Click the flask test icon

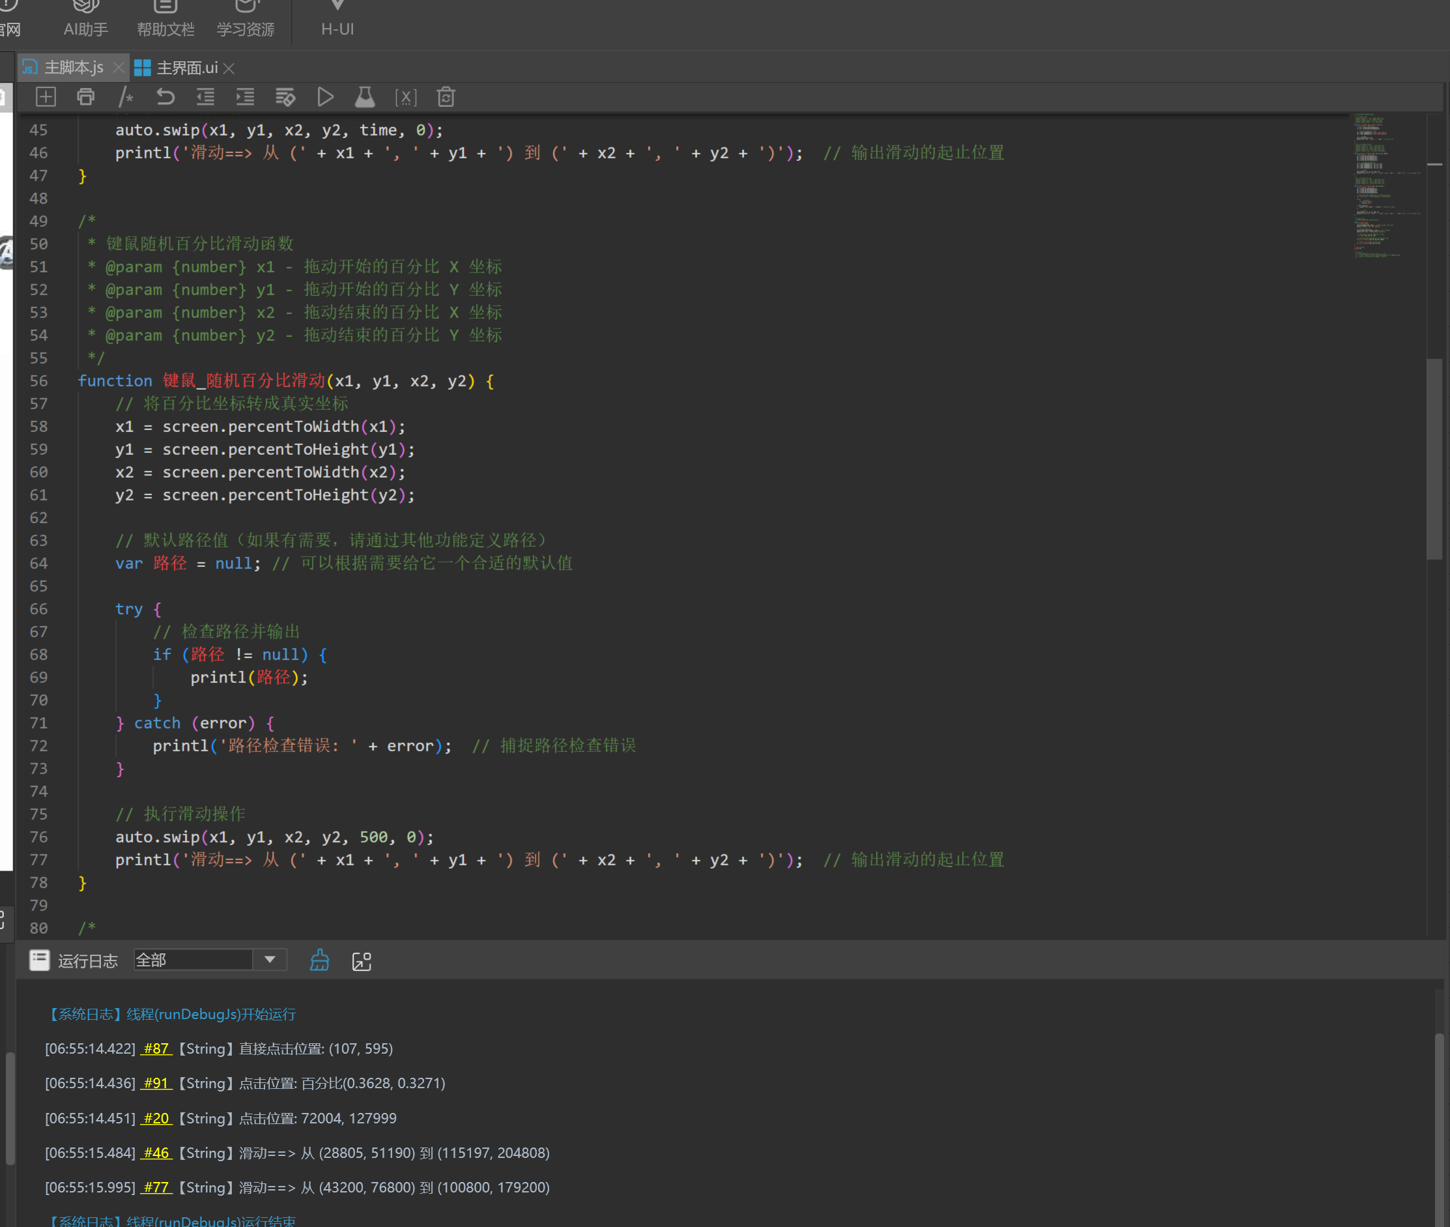pyautogui.click(x=365, y=96)
